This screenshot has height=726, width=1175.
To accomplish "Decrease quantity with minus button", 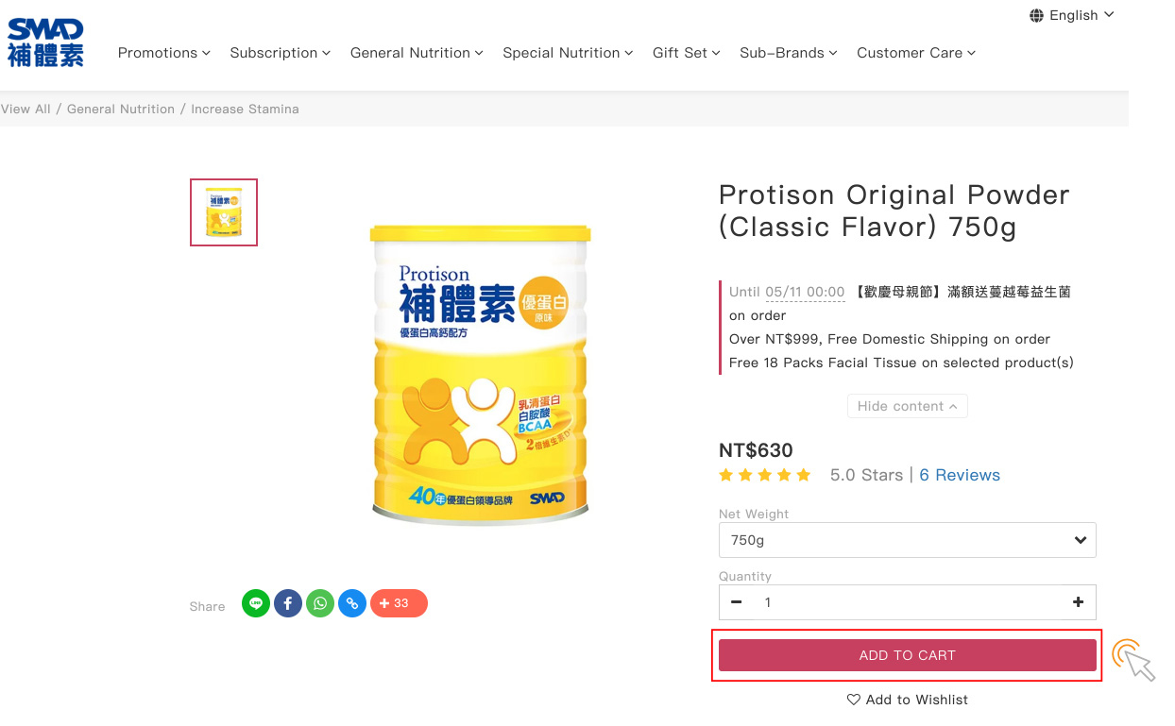I will coord(737,602).
